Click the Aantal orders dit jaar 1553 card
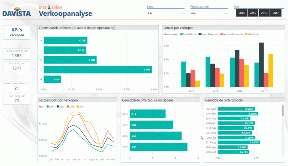 [x=17, y=54]
